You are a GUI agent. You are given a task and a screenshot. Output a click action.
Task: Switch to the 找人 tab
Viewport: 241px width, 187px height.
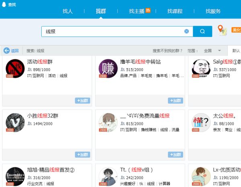68,11
